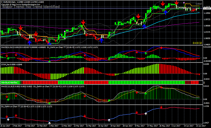Click the Hawkeye HeatMap indicator label
The image size is (211, 128).
click(x=9, y=82)
